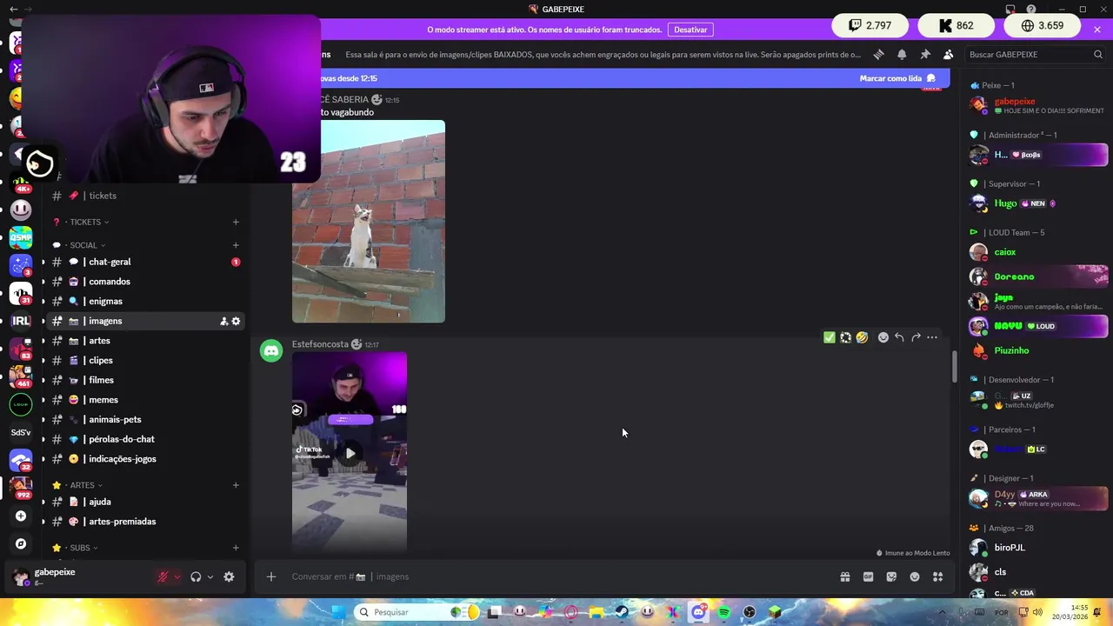Viewport: 1113px width, 626px height.
Task: Expand filmes channel threads arrow
Action: (x=43, y=380)
